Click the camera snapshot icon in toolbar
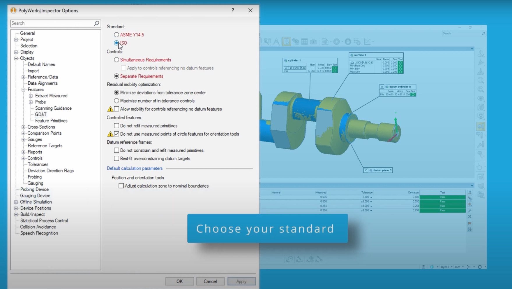The width and height of the screenshot is (512, 289). coord(313,42)
